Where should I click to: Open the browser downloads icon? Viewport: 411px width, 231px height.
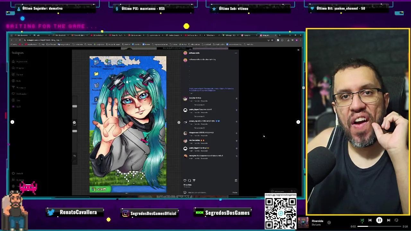click(288, 40)
